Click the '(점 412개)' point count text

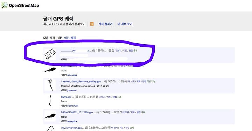[x=80, y=97]
